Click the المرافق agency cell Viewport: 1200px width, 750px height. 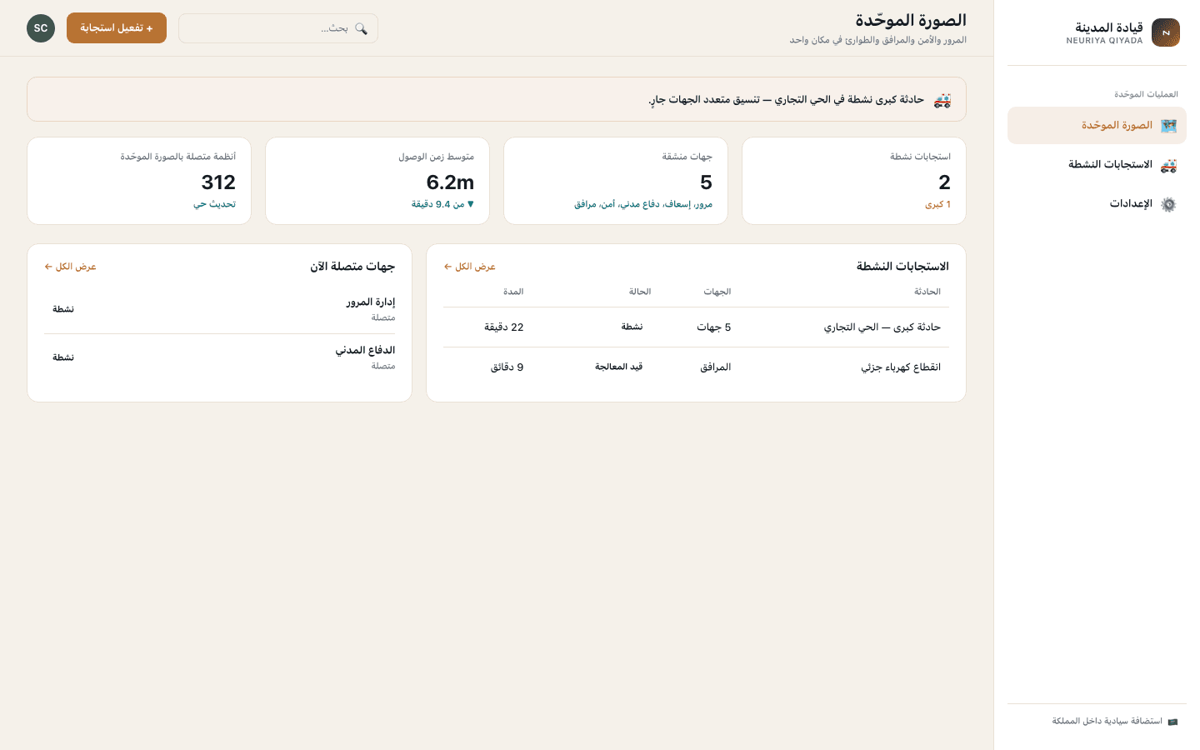(x=716, y=367)
